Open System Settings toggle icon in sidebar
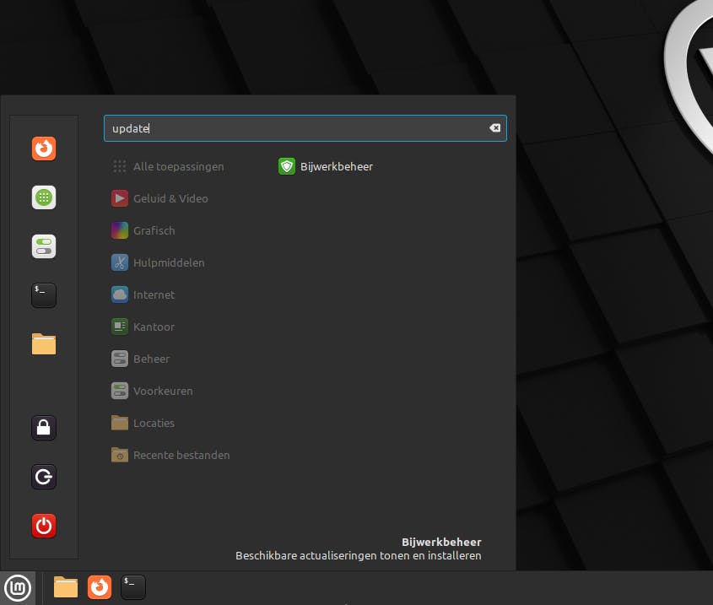 [x=44, y=246]
